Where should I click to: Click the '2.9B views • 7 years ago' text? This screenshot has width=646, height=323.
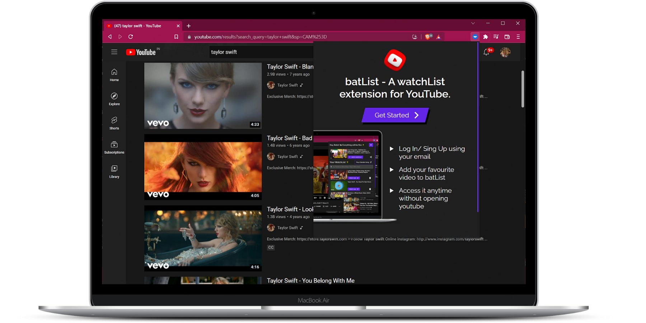click(x=288, y=74)
